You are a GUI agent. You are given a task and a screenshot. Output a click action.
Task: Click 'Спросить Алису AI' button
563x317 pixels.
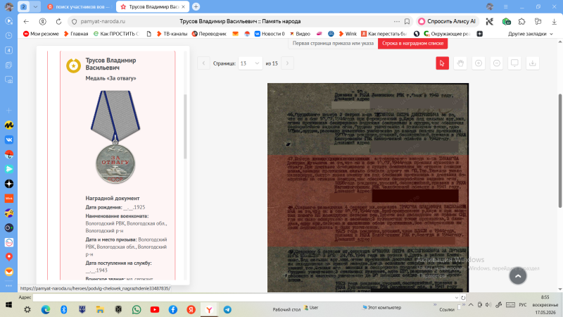point(447,21)
